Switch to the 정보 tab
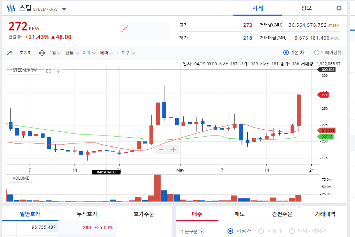Image resolution: width=355 pixels, height=237 pixels. point(306,8)
